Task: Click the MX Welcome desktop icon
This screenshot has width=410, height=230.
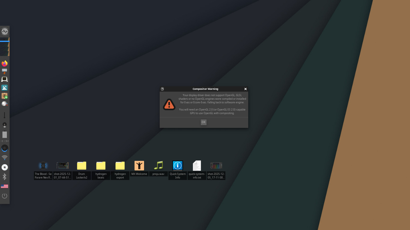Action: click(x=139, y=166)
